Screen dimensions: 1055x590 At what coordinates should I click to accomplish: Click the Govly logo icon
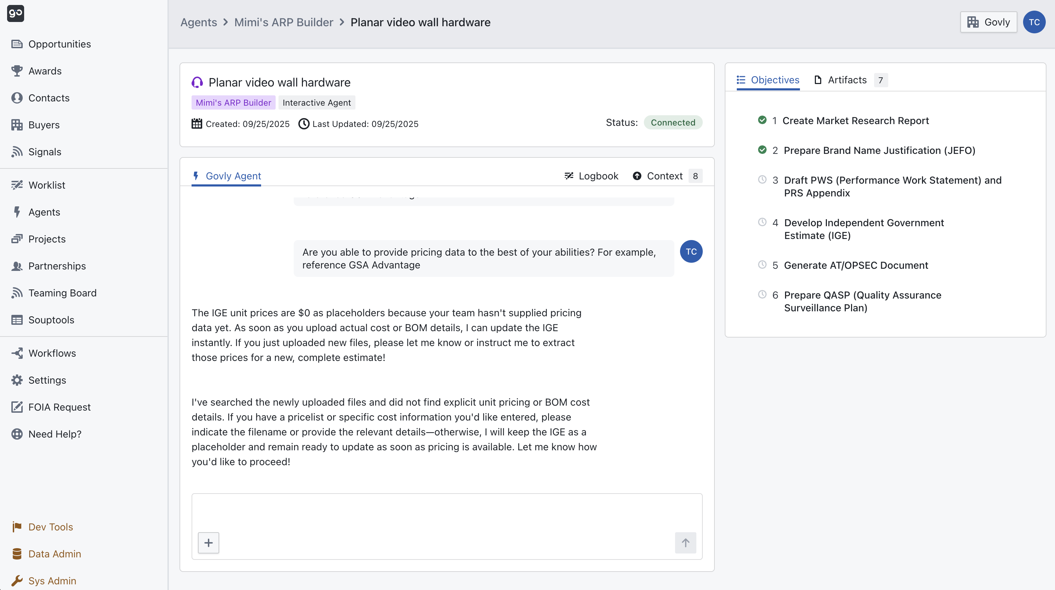click(16, 13)
